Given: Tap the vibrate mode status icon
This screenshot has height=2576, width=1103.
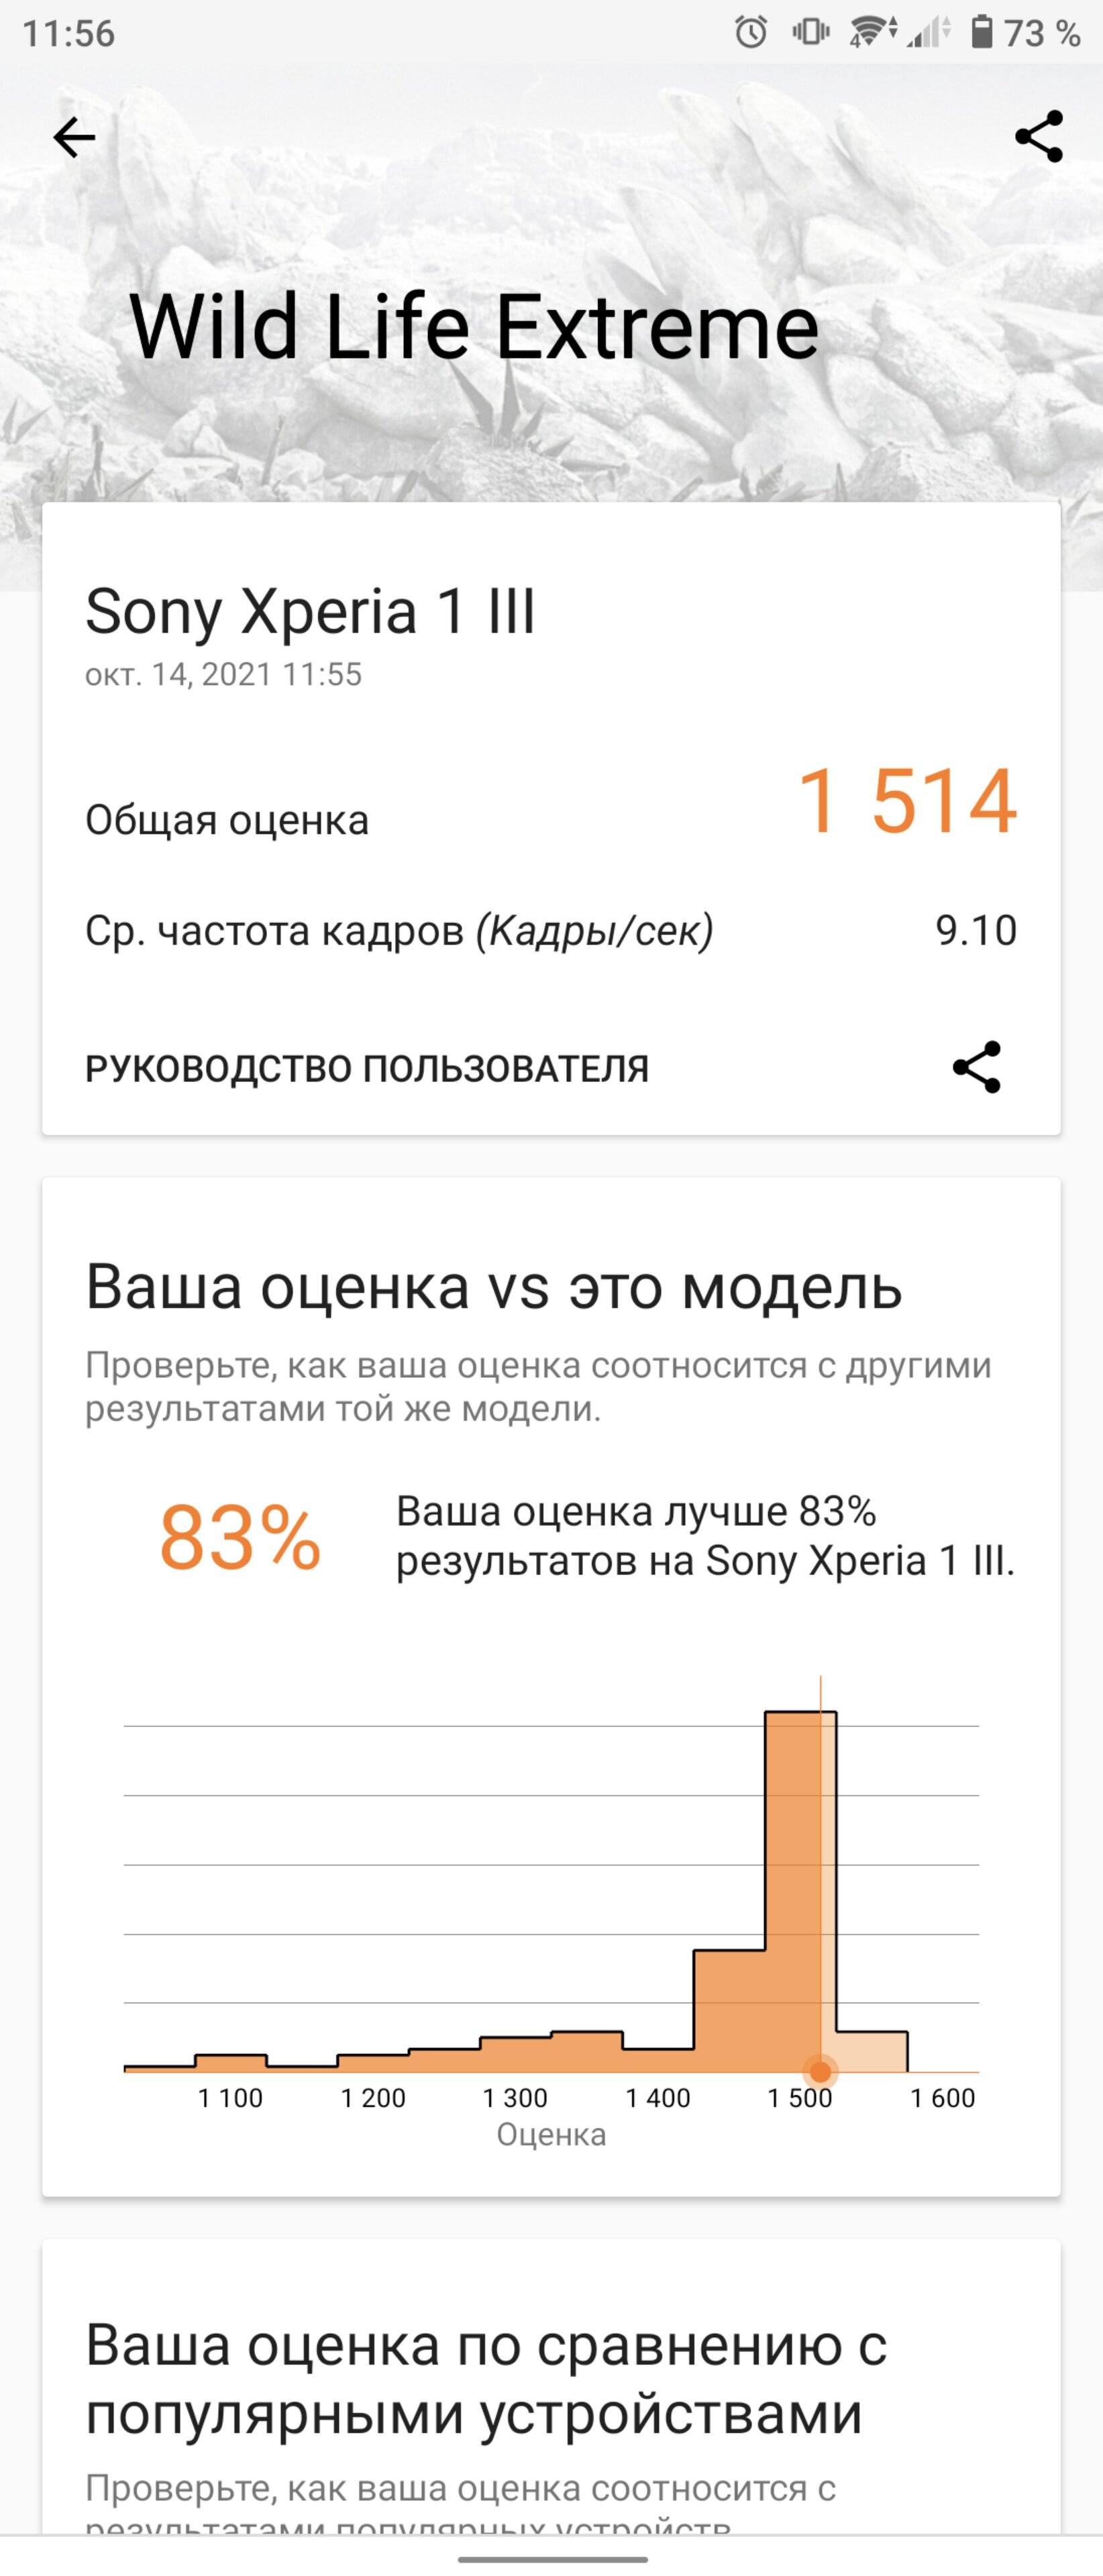Looking at the screenshot, I should click(x=811, y=33).
